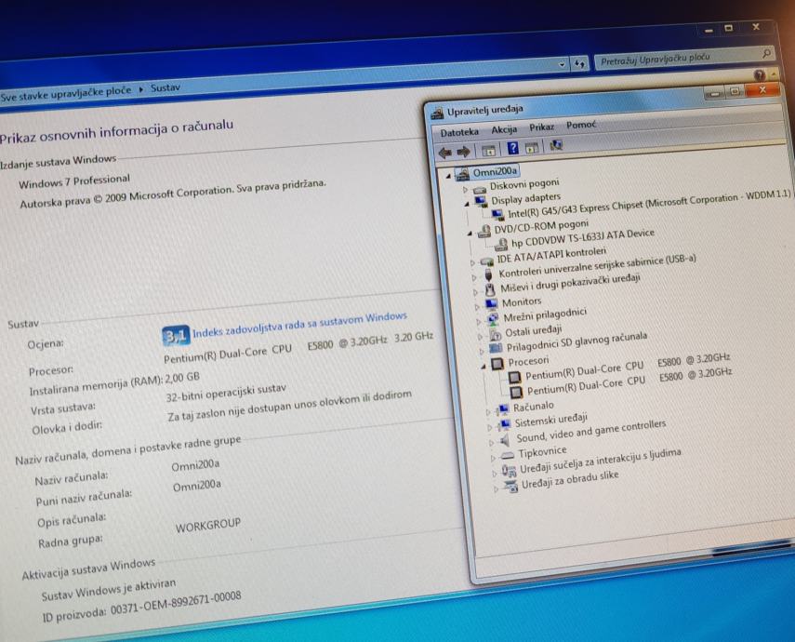Image resolution: width=795 pixels, height=642 pixels.
Task: Open the Pomoć menu
Action: pyautogui.click(x=581, y=125)
